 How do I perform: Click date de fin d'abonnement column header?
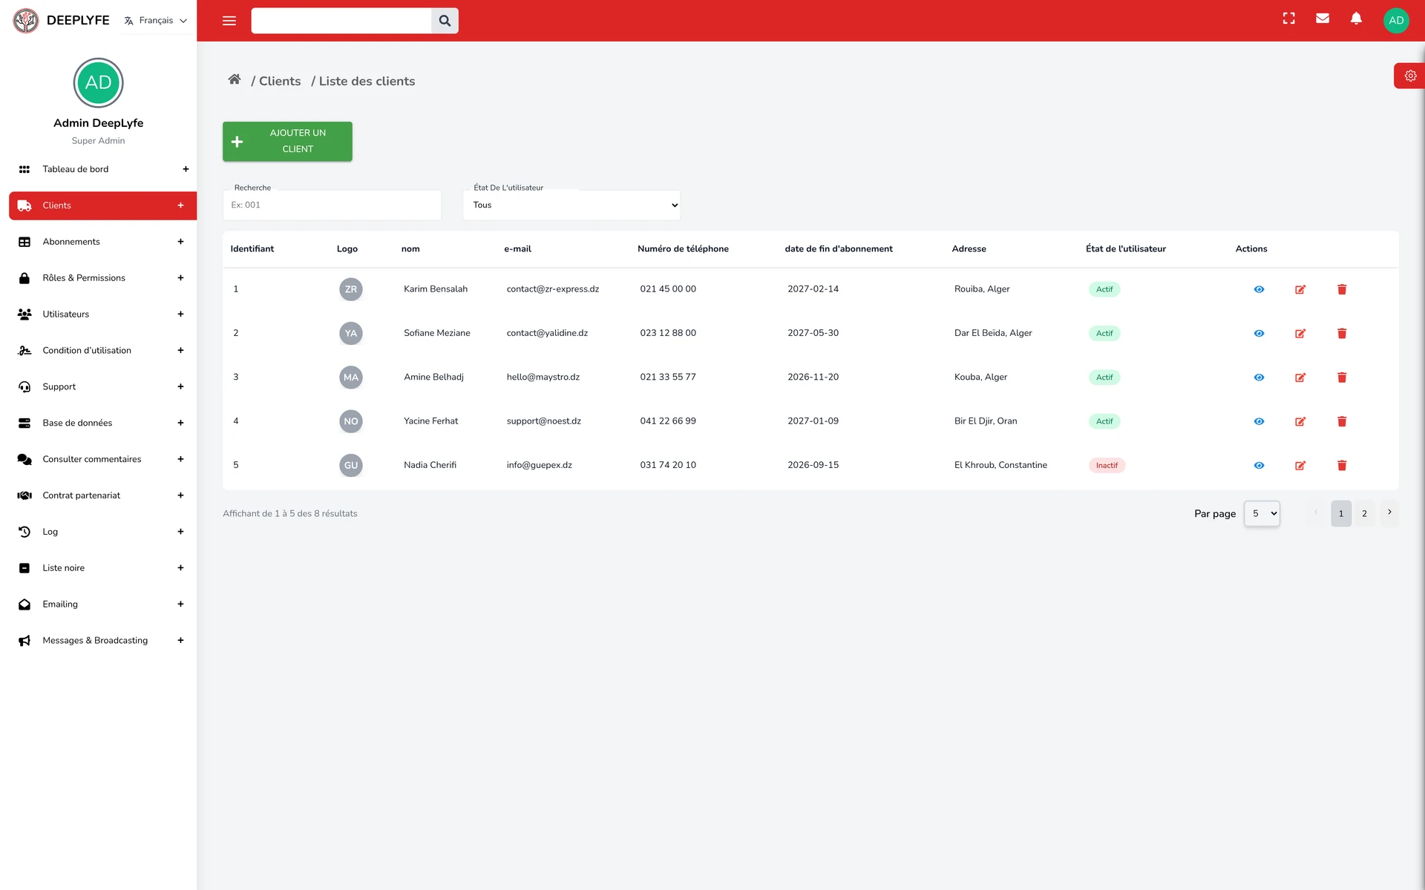(x=839, y=249)
